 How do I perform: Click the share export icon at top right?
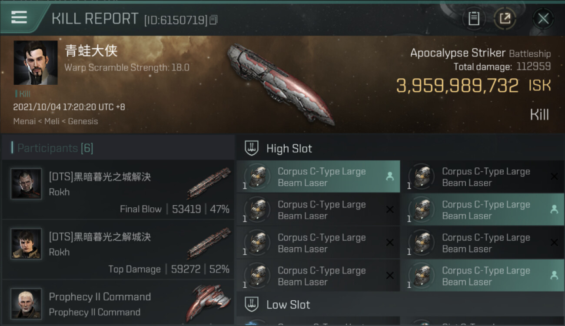pos(505,19)
